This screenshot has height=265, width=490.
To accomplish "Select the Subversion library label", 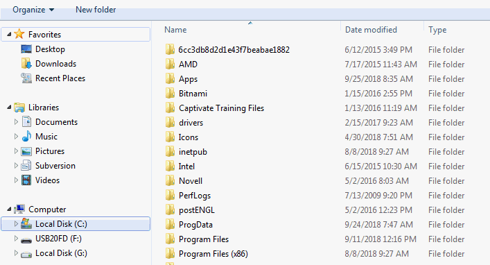I will 55,166.
